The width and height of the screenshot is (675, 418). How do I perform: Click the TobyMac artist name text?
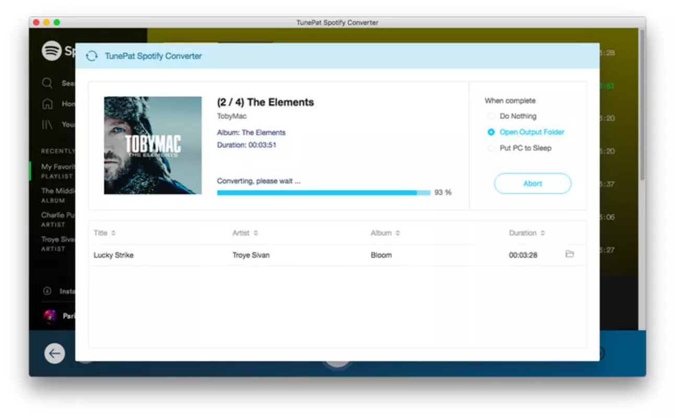(x=232, y=116)
